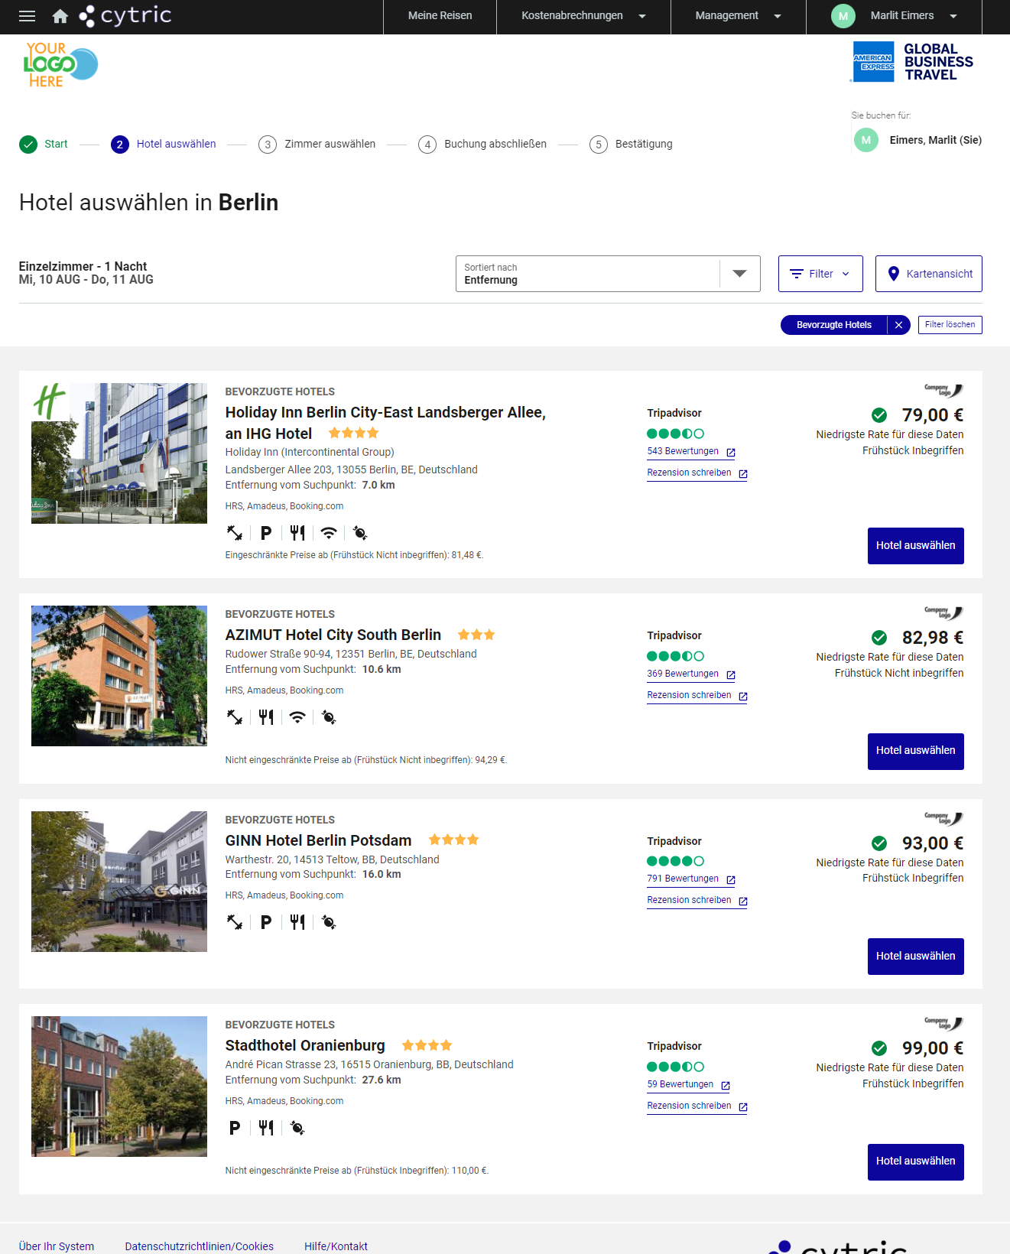
Task: Click GINN Hotel pets icon
Action: pyautogui.click(x=329, y=922)
